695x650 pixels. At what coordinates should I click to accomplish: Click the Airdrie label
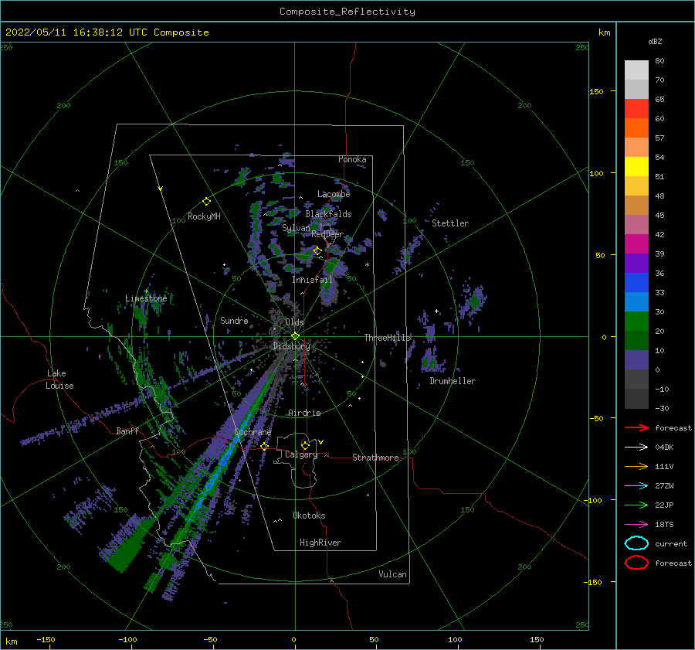point(304,413)
